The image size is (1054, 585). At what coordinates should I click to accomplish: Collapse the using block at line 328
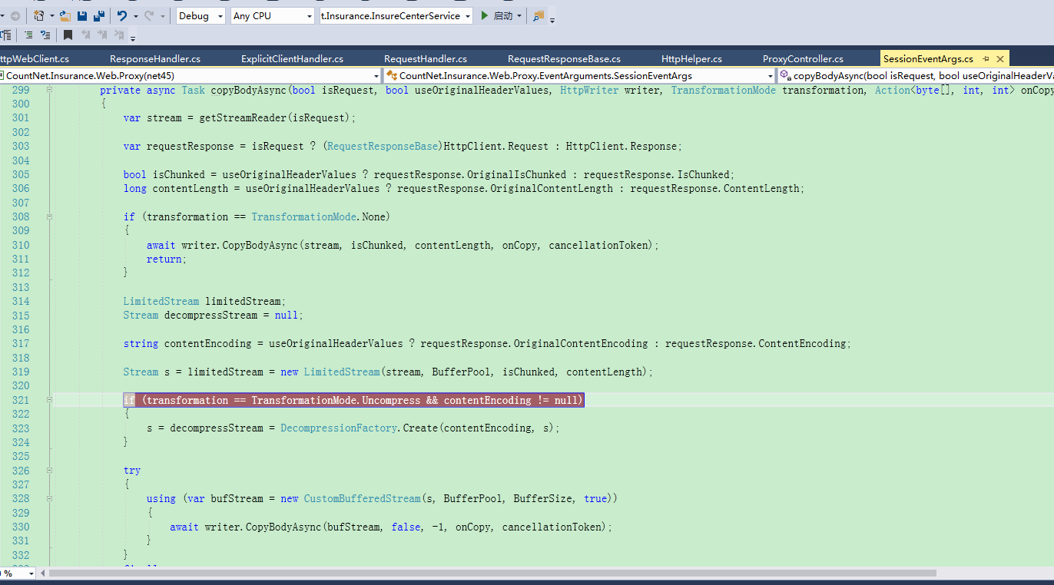[50, 498]
